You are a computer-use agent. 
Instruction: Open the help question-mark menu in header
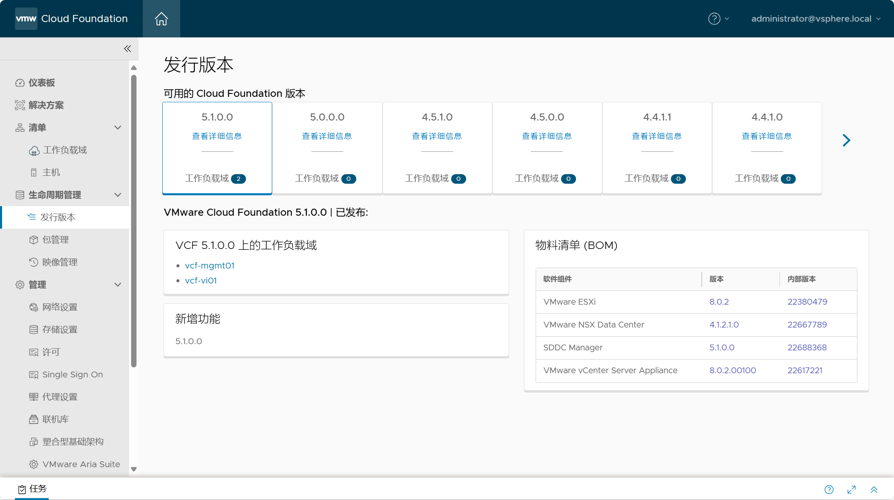pos(718,19)
